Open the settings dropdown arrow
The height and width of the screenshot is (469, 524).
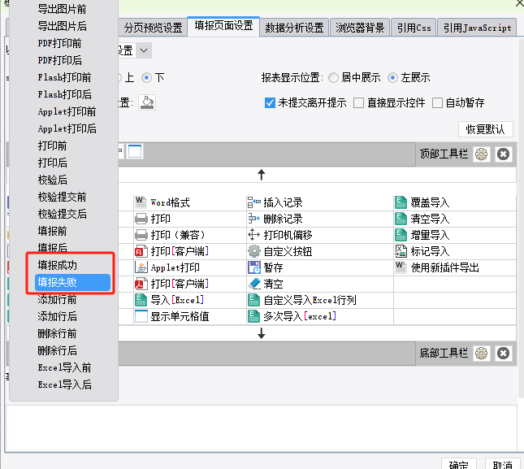pos(144,50)
